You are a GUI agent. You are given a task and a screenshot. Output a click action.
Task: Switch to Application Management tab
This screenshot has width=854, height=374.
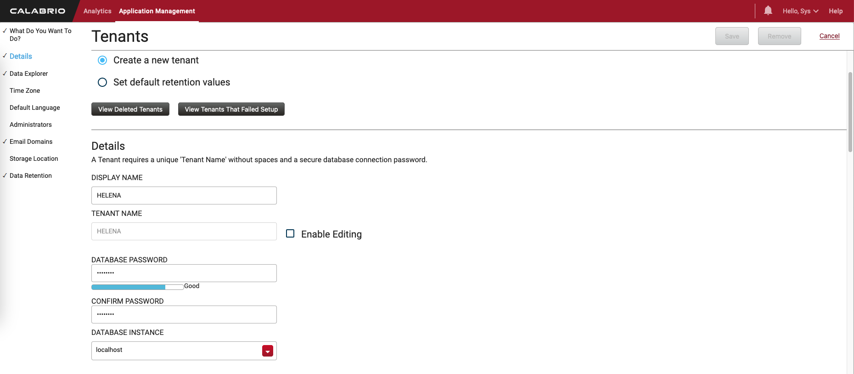point(157,11)
